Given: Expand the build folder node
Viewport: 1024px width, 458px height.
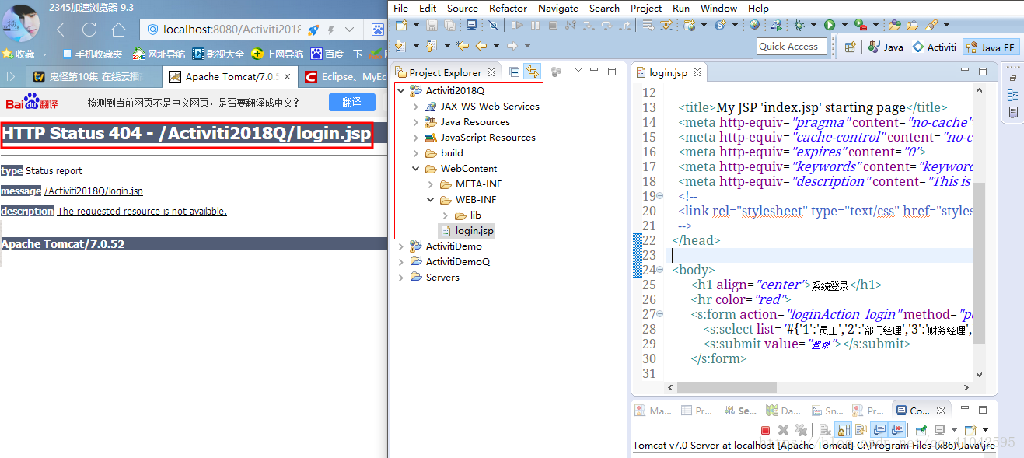Looking at the screenshot, I should point(416,153).
